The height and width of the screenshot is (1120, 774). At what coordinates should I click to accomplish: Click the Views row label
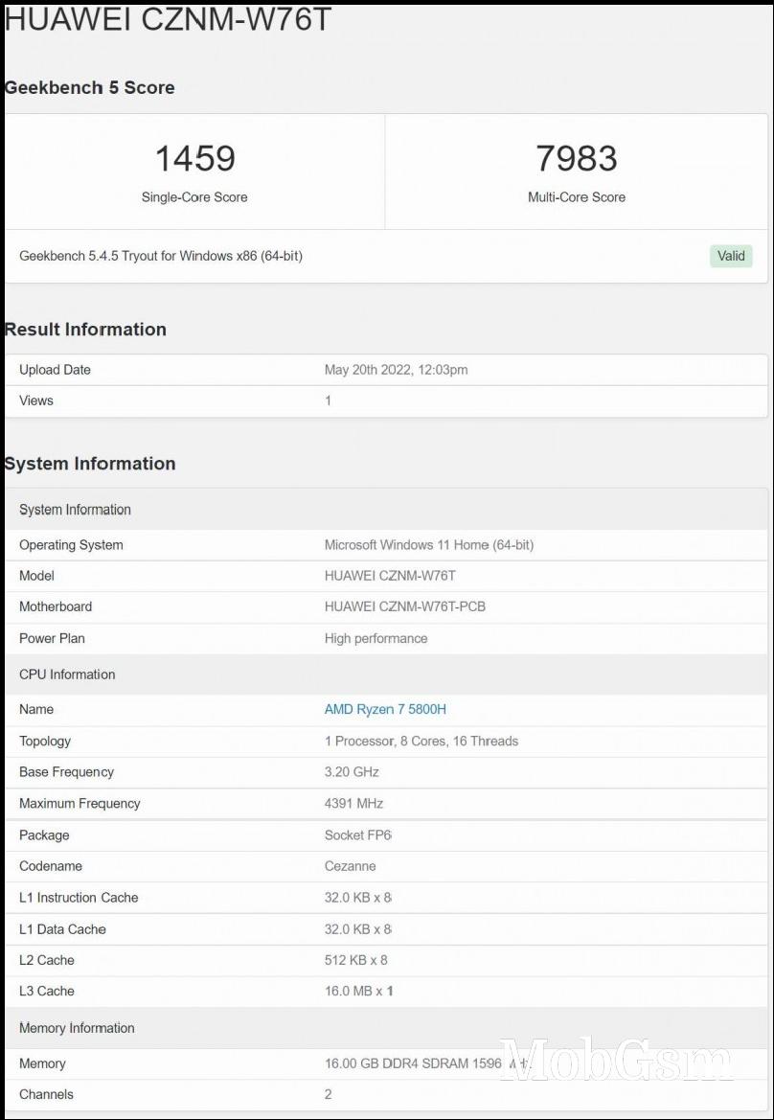click(36, 400)
